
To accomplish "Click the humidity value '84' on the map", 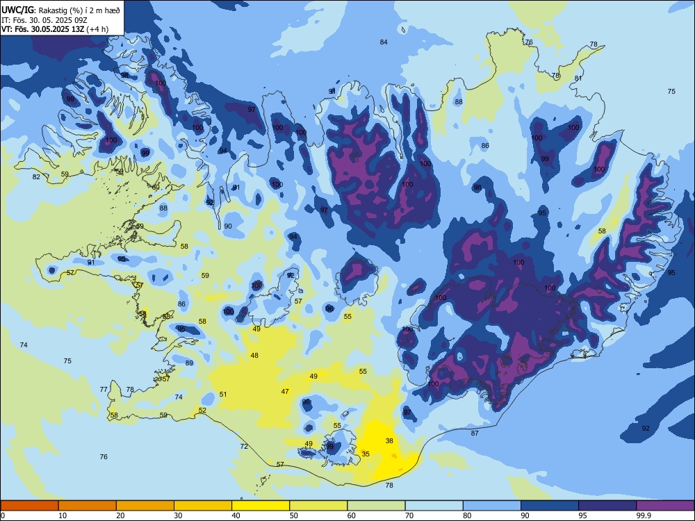I will (x=384, y=42).
